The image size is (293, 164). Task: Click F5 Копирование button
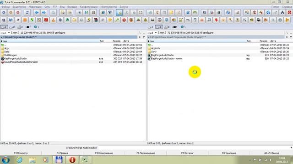pyautogui.click(x=104, y=153)
